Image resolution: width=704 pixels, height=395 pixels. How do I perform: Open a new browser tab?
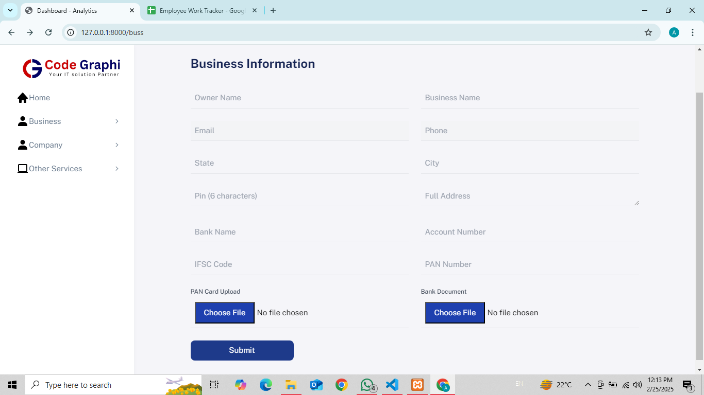pos(273,10)
